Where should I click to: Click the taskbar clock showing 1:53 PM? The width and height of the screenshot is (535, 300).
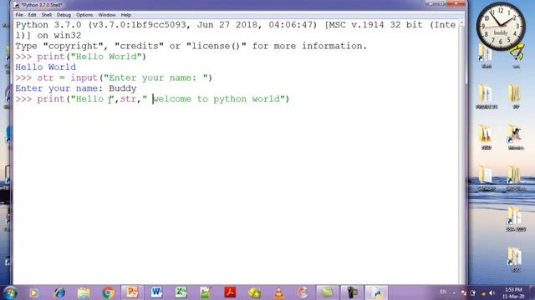tap(514, 292)
